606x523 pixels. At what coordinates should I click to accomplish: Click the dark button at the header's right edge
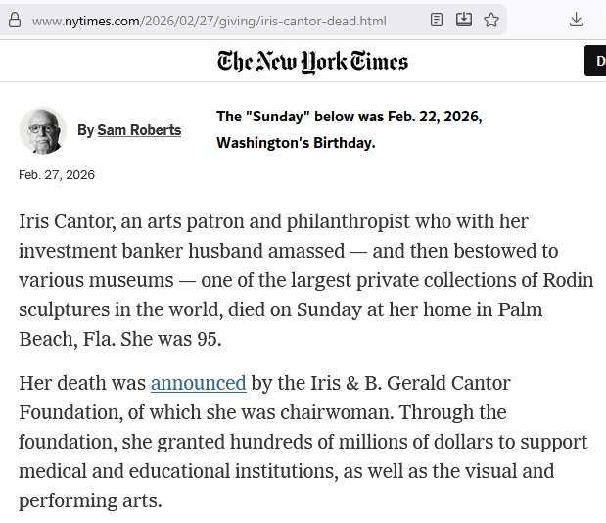[596, 61]
